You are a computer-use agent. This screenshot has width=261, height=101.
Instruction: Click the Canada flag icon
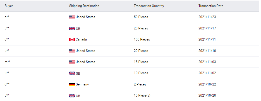pos(72,40)
